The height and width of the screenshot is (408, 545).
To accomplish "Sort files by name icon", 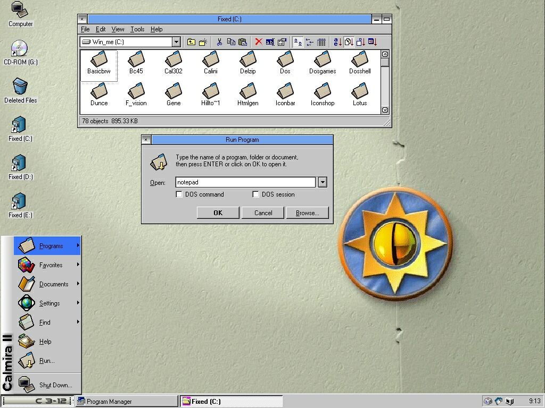I will (337, 42).
